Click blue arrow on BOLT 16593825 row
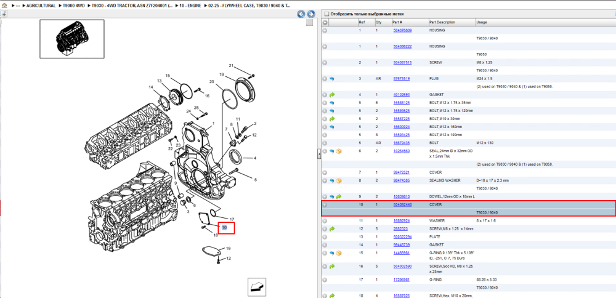The height and width of the screenshot is (298, 616). point(332,111)
